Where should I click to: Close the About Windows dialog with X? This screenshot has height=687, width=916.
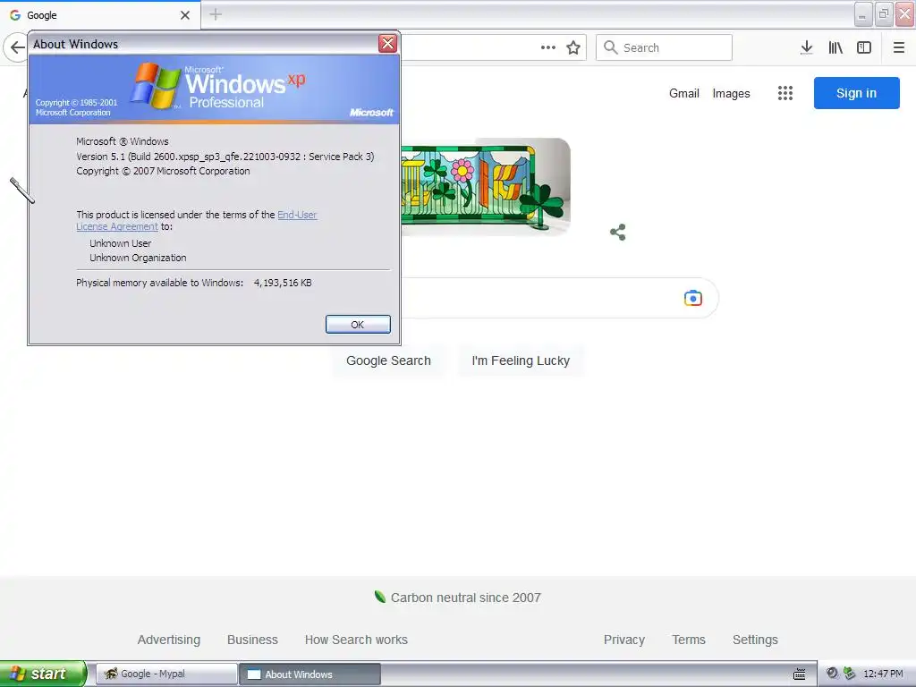(387, 43)
